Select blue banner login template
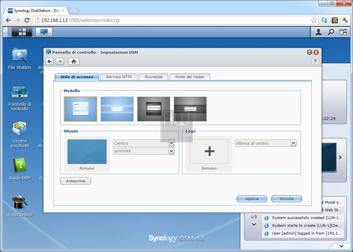 click(x=117, y=109)
